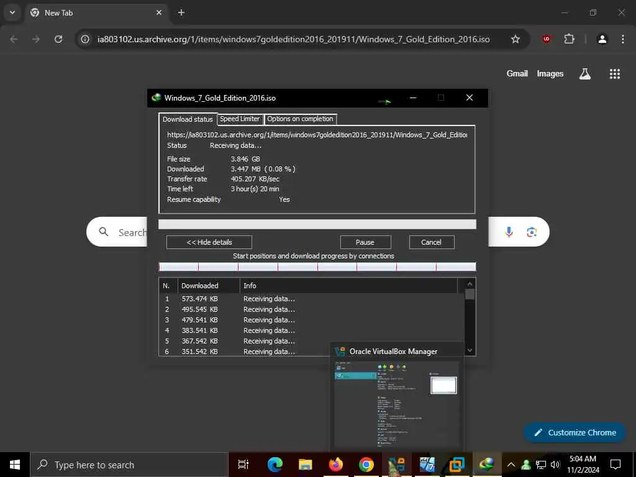Go back using the Chrome back arrow
Screen dimensions: 636x477
[14, 39]
